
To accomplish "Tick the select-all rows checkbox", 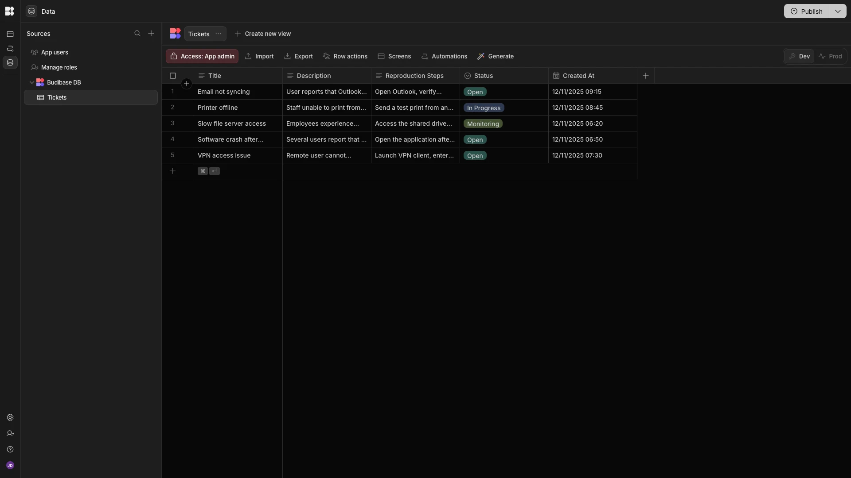I will tap(172, 76).
